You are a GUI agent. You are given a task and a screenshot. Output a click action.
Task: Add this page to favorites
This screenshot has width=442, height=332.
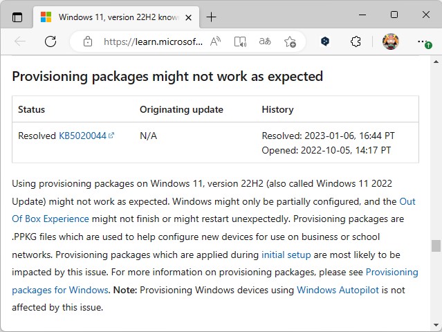pyautogui.click(x=290, y=41)
